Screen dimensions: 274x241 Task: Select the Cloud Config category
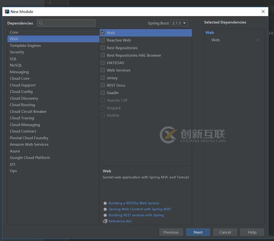(x=53, y=92)
